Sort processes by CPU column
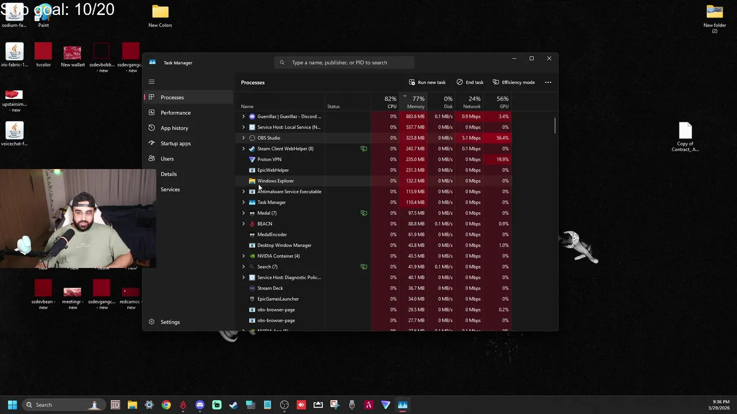Image resolution: width=737 pixels, height=414 pixels. click(390, 102)
